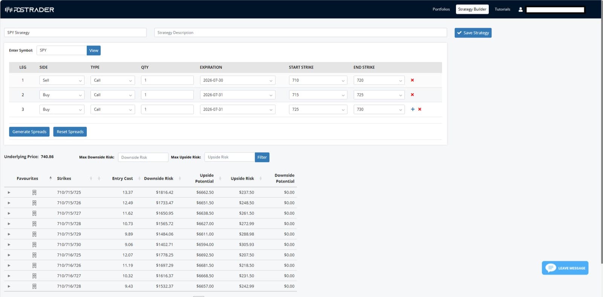Click the Strikes column header
The image size is (603, 297).
64,179
